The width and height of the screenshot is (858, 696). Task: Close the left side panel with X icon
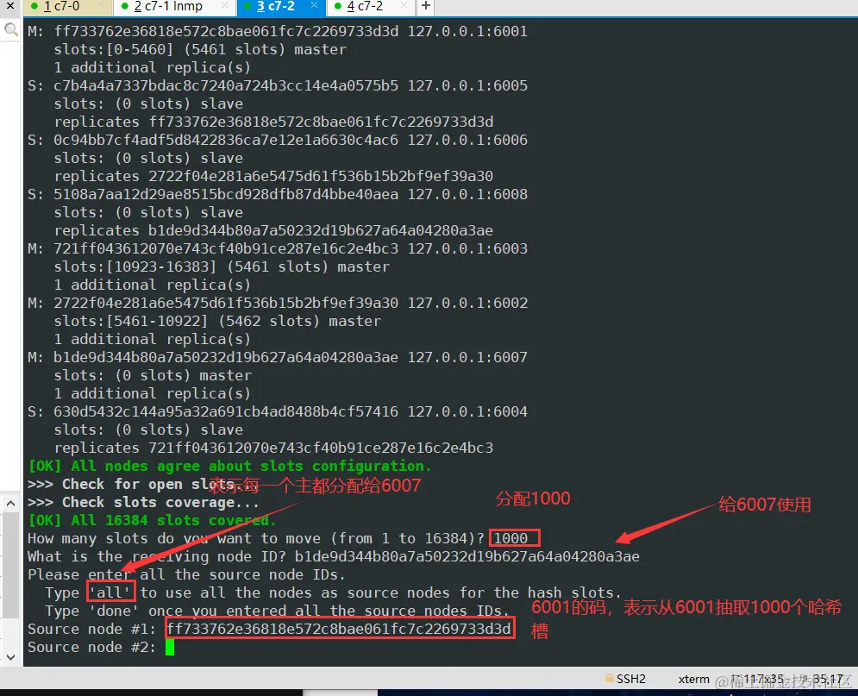pyautogui.click(x=9, y=6)
